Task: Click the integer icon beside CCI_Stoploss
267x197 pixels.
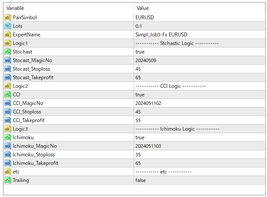Action: [x=7, y=112]
